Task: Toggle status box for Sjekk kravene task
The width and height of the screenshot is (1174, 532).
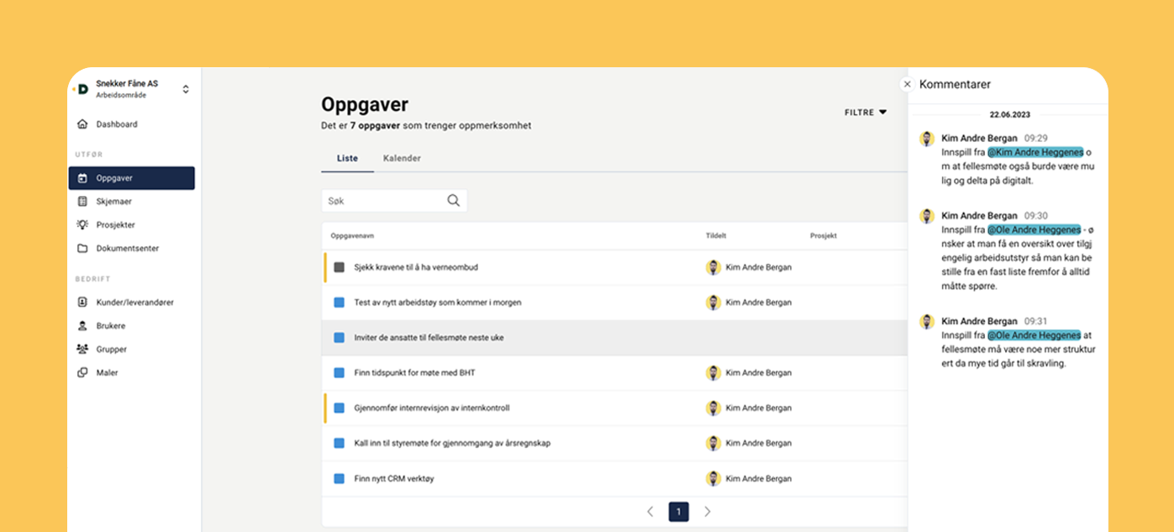Action: click(340, 267)
